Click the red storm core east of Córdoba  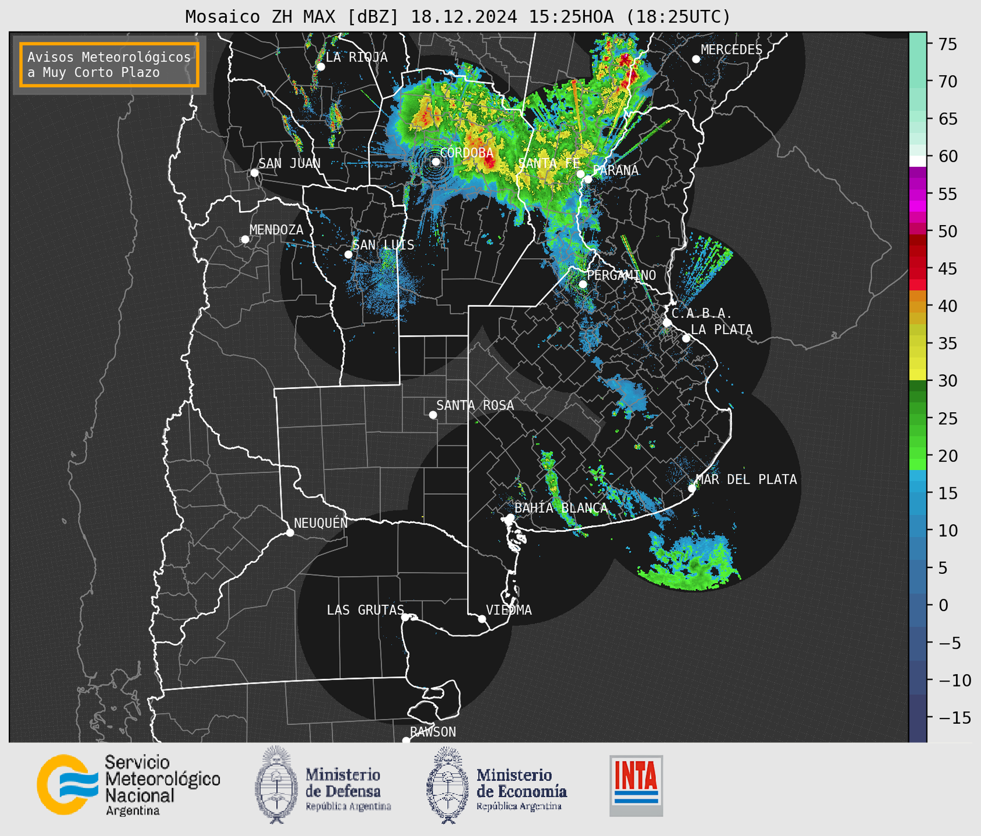point(489,161)
